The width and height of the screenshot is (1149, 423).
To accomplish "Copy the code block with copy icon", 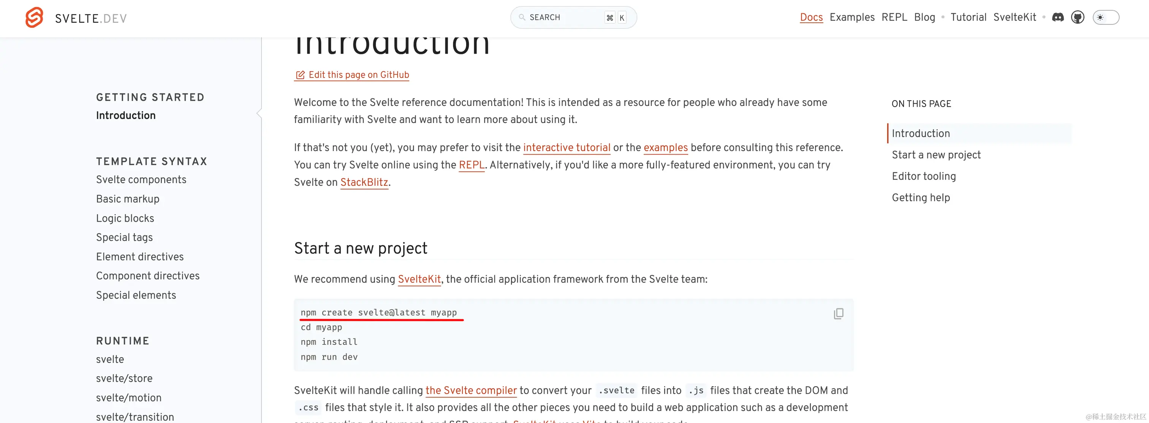I will point(838,313).
